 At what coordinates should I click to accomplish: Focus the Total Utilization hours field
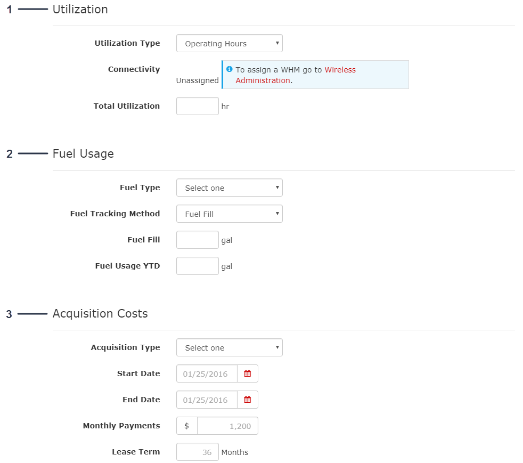pos(197,106)
